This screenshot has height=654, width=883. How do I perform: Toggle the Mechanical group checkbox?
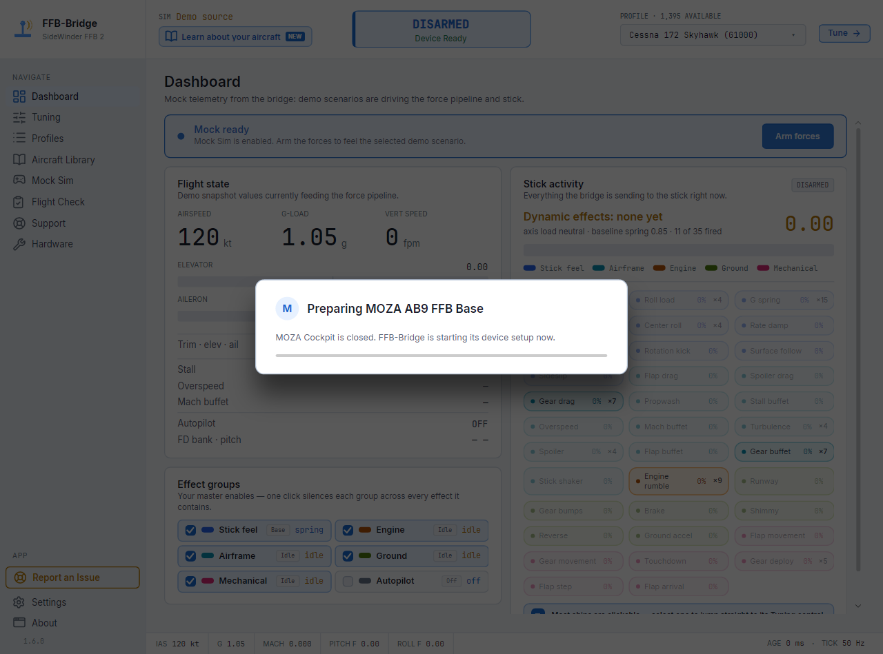pos(190,582)
